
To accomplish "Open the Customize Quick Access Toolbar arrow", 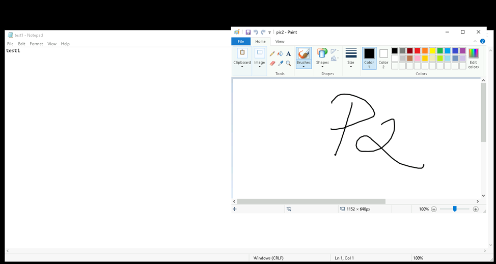I will click(269, 33).
